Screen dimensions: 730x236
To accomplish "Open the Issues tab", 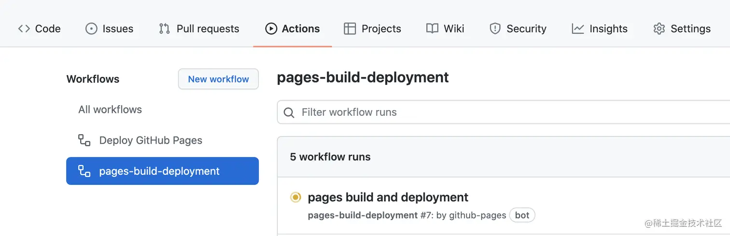I will pyautogui.click(x=109, y=28).
